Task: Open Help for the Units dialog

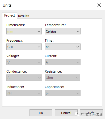Action: coord(91,113)
